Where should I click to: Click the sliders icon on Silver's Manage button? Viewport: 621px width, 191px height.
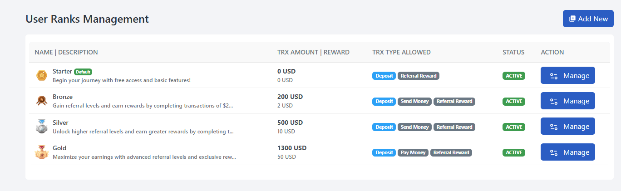(554, 127)
